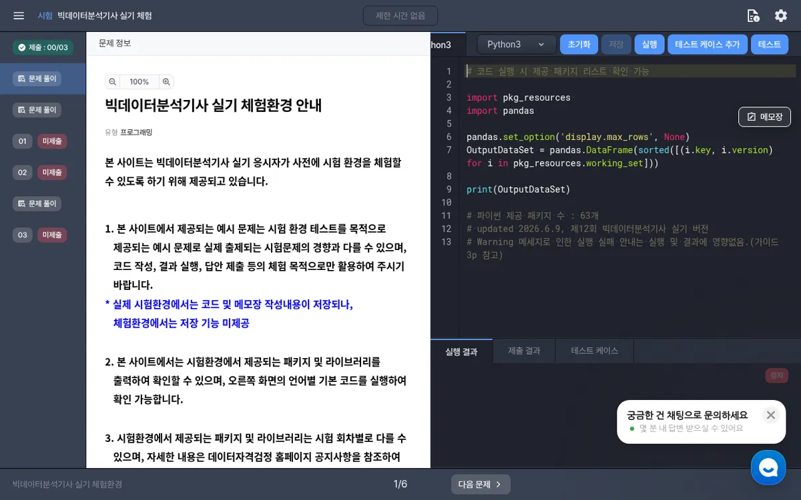
Task: Click the 정지 stop button
Action: (777, 375)
